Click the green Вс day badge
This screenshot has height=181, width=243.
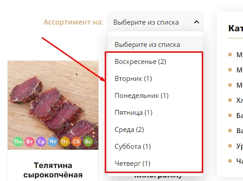click(x=88, y=142)
